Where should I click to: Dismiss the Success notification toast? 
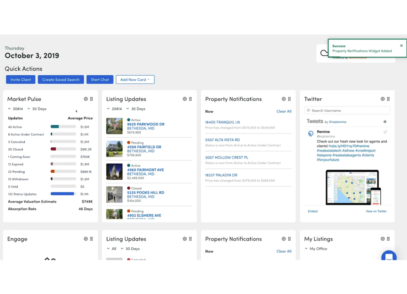click(x=401, y=46)
